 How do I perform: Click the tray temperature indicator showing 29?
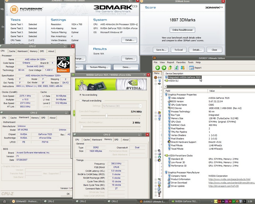tap(223, 201)
